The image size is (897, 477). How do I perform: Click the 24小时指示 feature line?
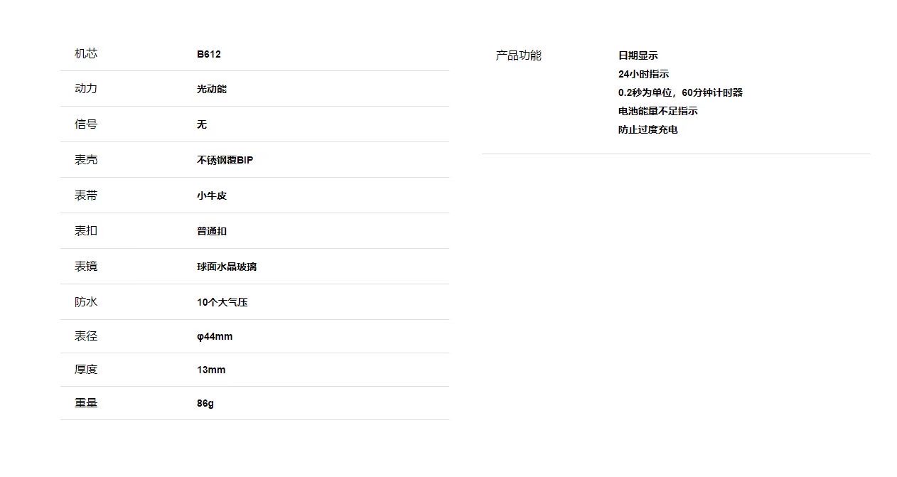click(643, 74)
